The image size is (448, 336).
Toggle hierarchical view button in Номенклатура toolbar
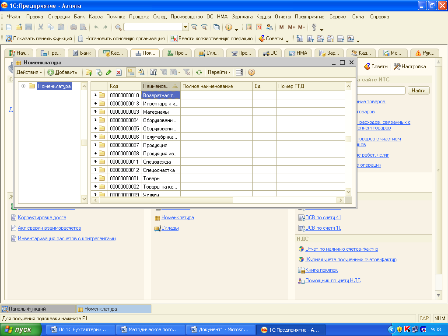click(x=131, y=72)
